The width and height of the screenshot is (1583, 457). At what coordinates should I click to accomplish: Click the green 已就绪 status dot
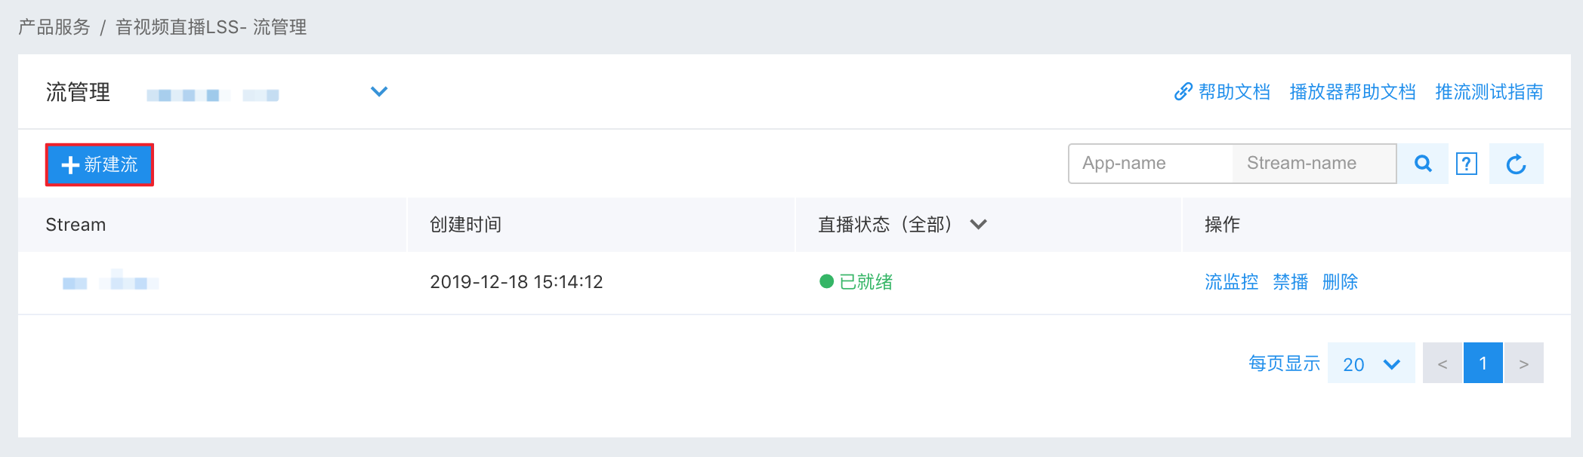click(x=826, y=281)
